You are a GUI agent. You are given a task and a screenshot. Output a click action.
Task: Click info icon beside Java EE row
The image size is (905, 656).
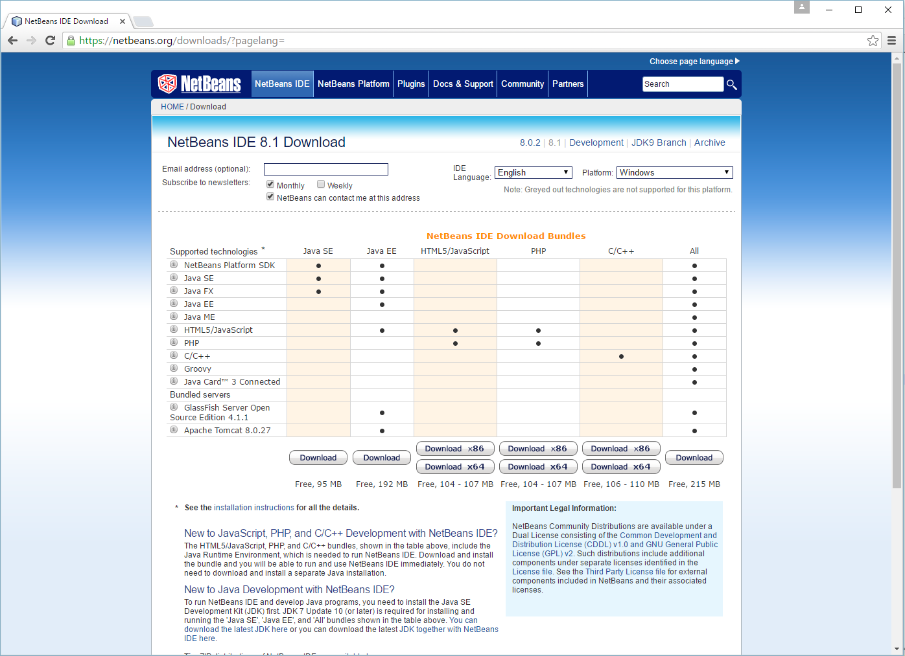point(174,303)
